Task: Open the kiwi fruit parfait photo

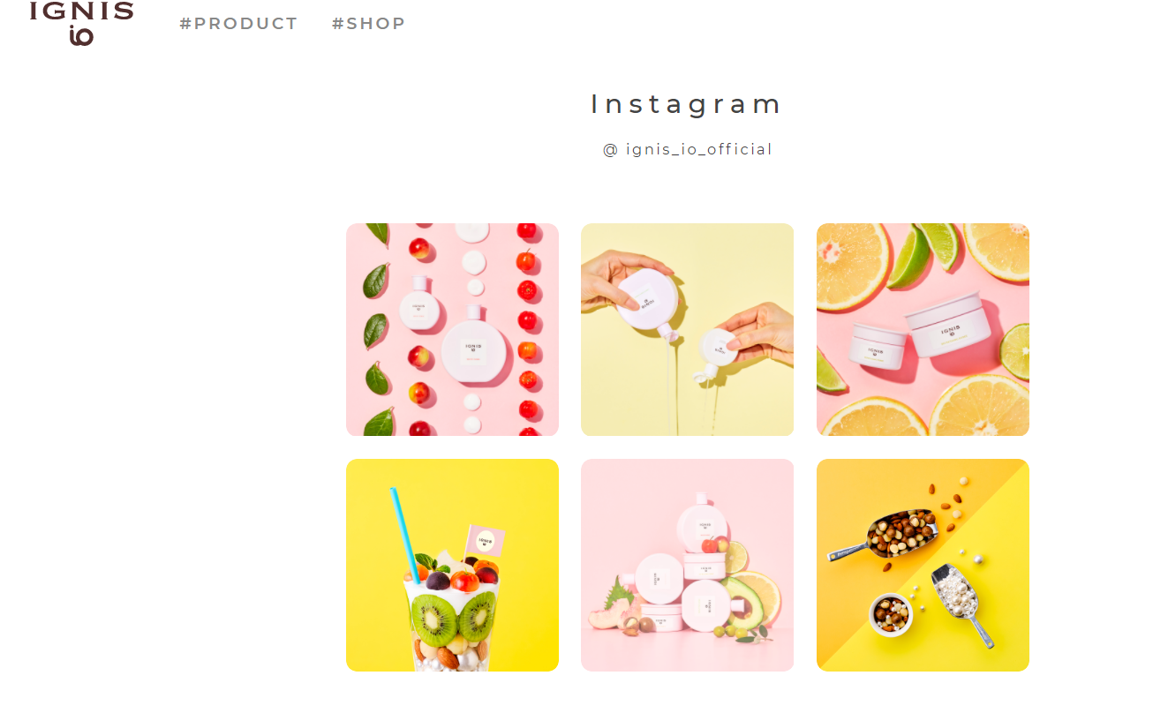Action: point(452,565)
